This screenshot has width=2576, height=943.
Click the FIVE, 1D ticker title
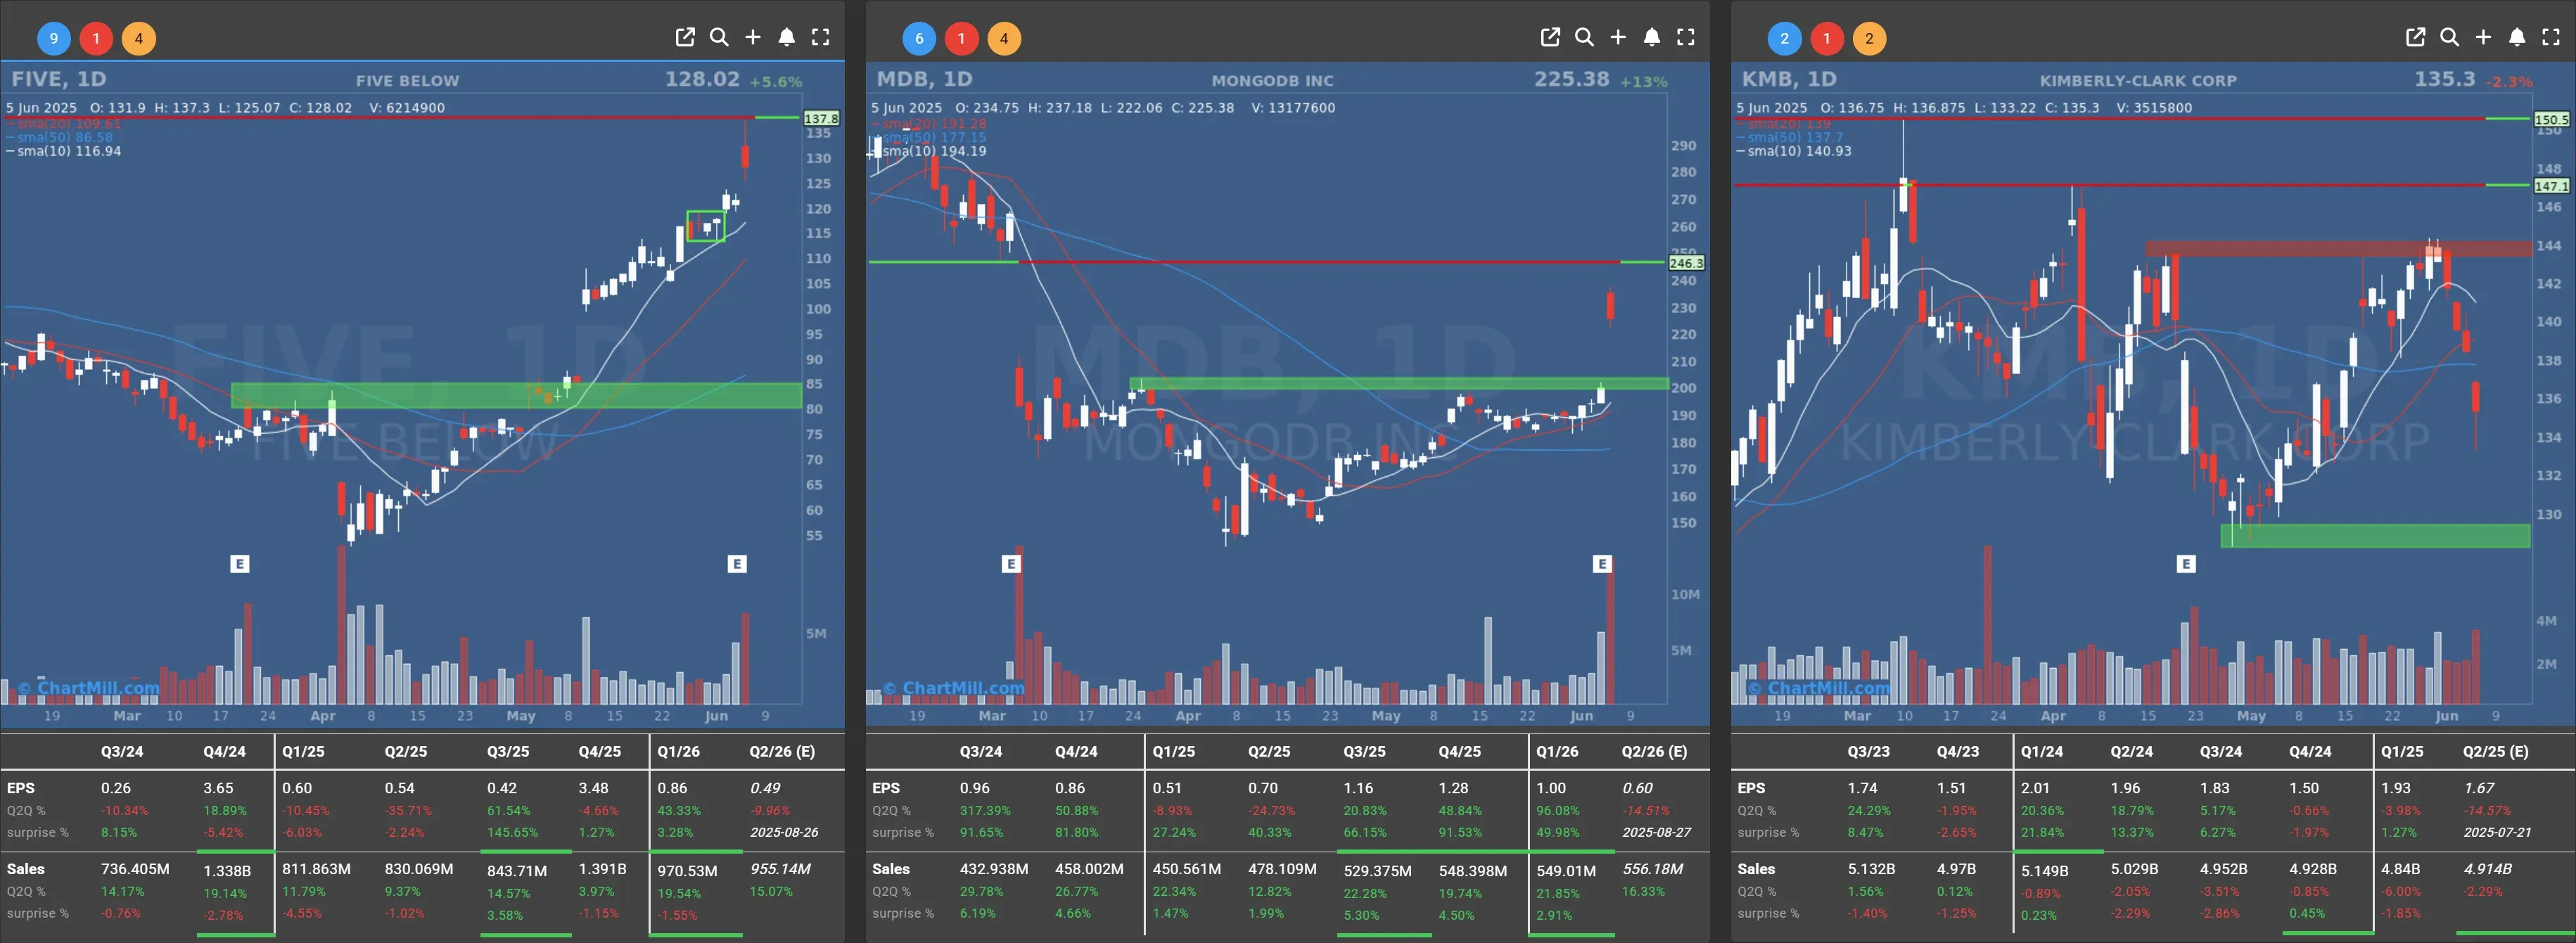point(59,79)
